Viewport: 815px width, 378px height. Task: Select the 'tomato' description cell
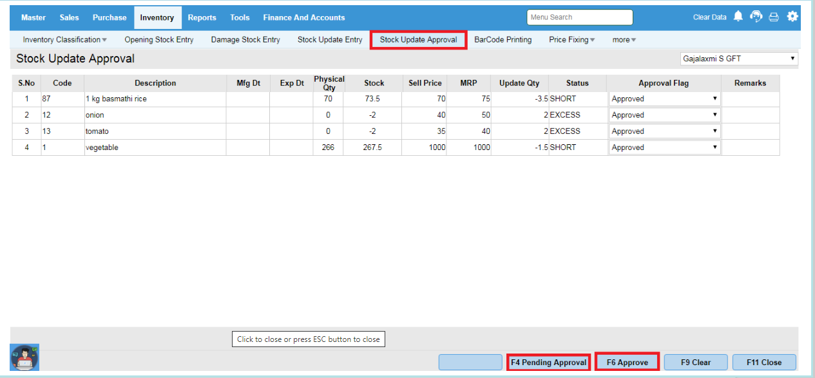155,131
